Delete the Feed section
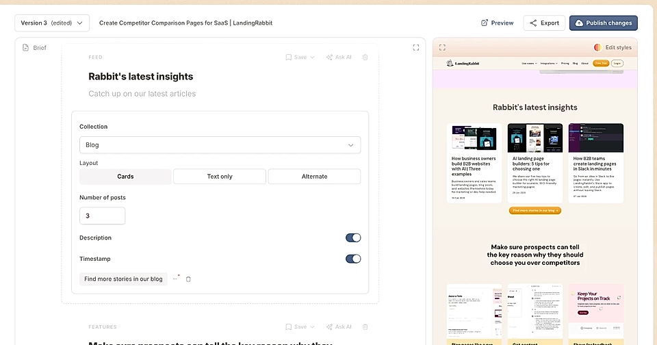This screenshot has height=345, width=657. tap(365, 57)
